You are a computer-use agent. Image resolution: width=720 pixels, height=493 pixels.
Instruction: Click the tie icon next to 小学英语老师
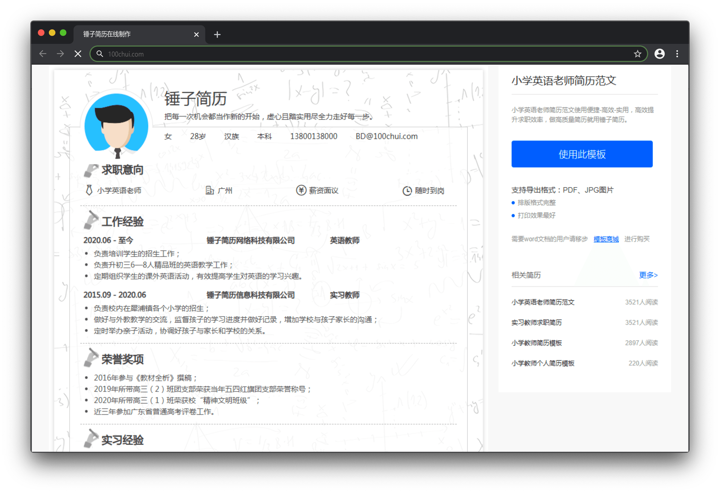(x=89, y=190)
